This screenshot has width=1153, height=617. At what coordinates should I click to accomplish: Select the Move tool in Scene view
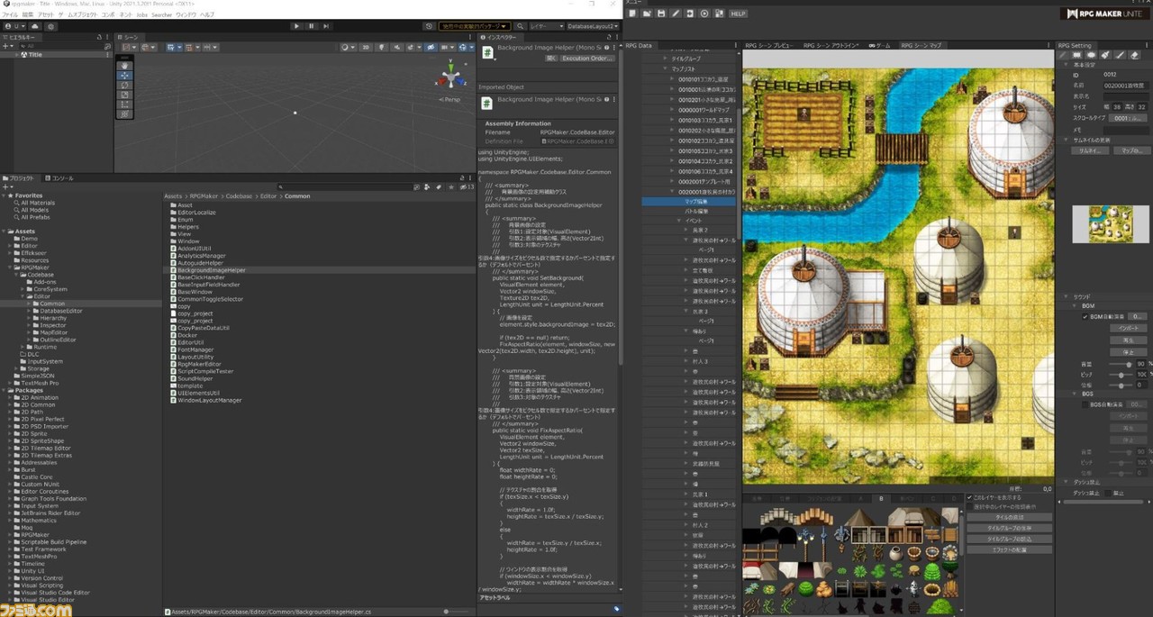tap(125, 75)
